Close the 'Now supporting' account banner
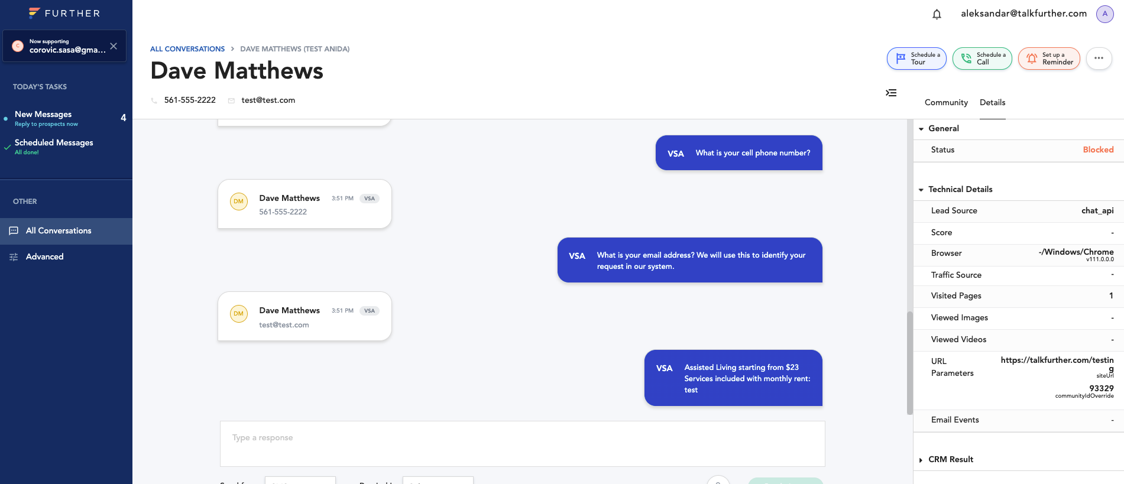This screenshot has height=484, width=1124. click(x=114, y=46)
